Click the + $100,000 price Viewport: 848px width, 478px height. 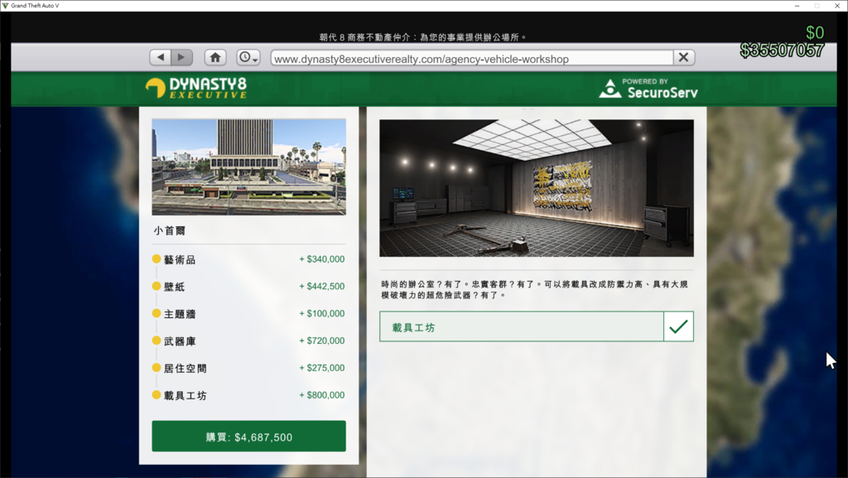(x=322, y=313)
